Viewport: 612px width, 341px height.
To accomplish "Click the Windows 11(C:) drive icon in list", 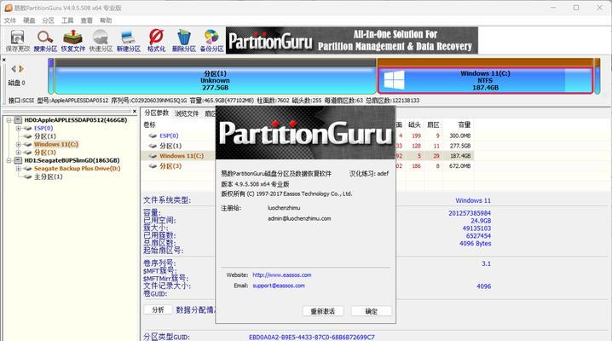I will [153, 156].
